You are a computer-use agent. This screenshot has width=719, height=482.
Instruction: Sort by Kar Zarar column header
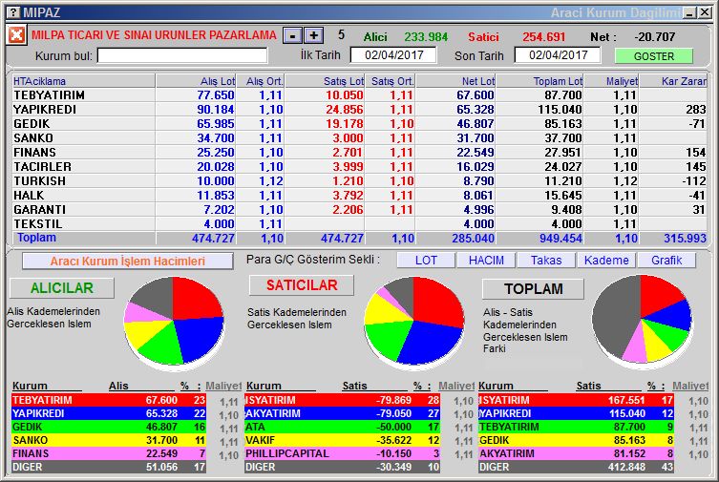pos(673,81)
